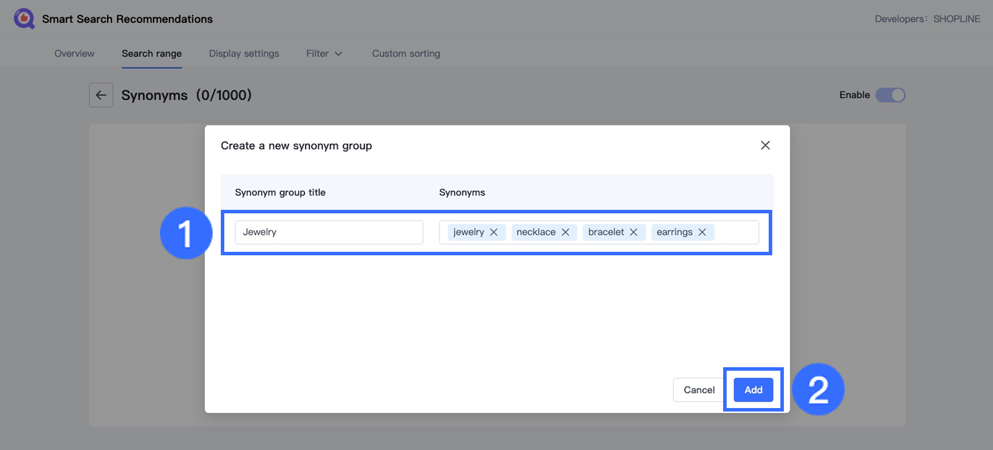Click the Smart Search Recommendations app logo
993x450 pixels.
coord(24,19)
